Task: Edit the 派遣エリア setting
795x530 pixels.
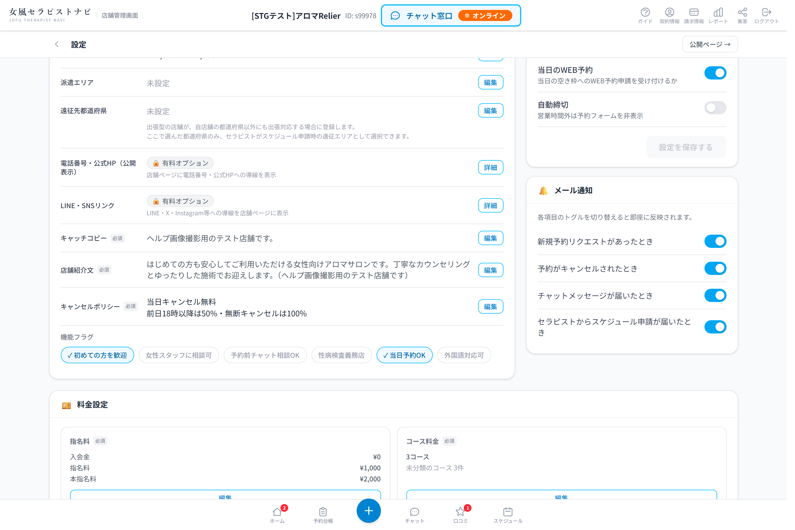Action: pos(495,83)
